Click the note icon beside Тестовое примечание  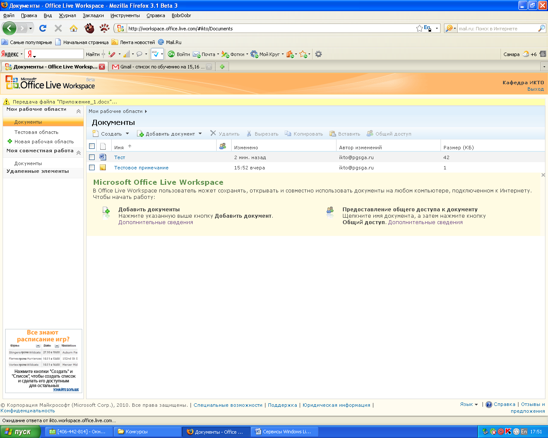pos(103,167)
